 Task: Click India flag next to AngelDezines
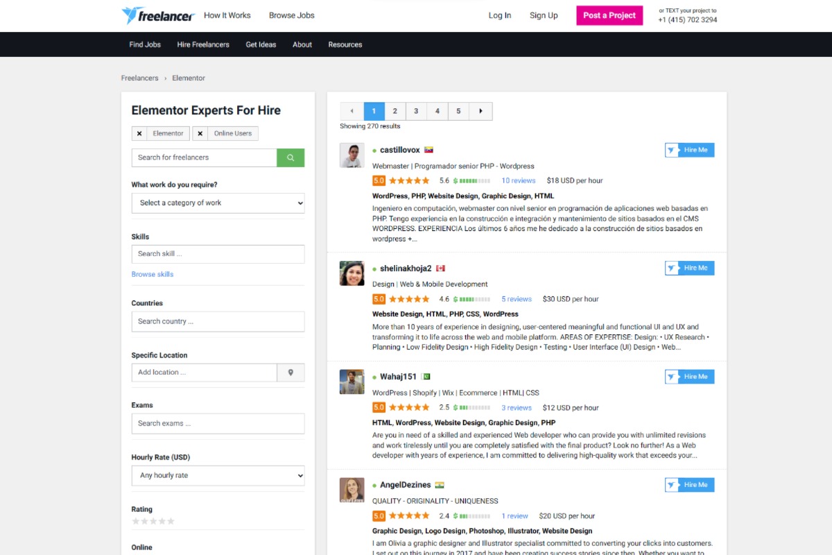pos(440,485)
